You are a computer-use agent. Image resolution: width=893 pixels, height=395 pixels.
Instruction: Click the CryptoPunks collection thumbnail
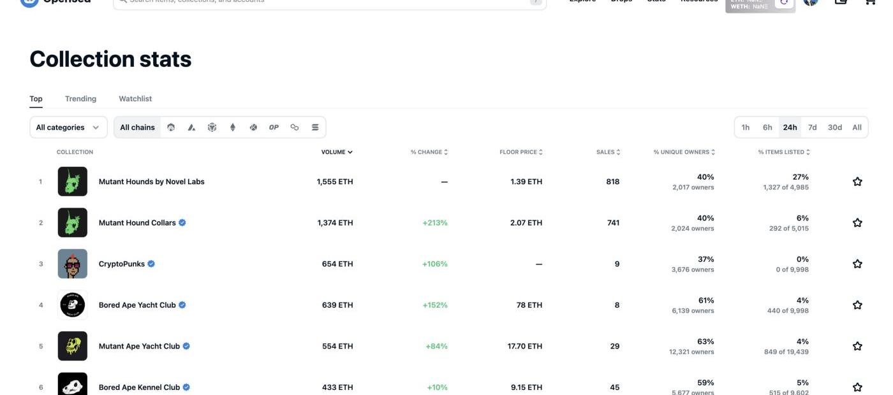point(73,264)
